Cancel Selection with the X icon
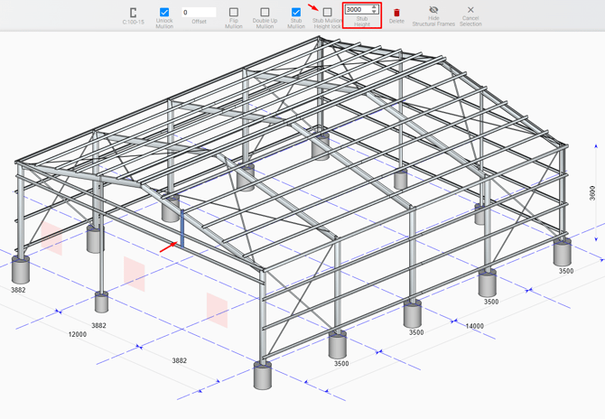Image resolution: width=605 pixels, height=419 pixels. pos(470,10)
